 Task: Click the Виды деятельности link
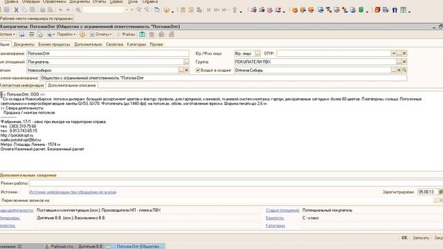click(x=17, y=210)
